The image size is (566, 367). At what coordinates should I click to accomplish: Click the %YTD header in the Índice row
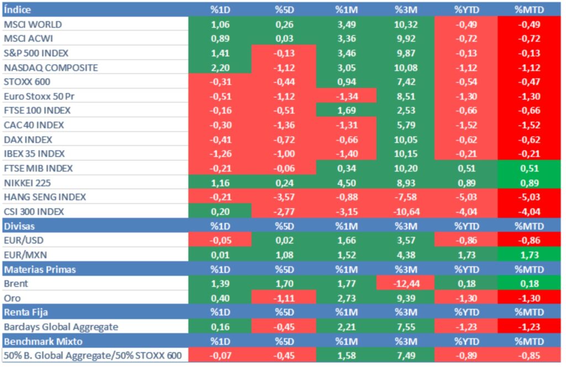tap(466, 10)
